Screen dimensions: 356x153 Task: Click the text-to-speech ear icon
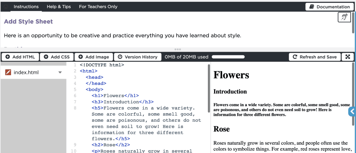point(344,17)
